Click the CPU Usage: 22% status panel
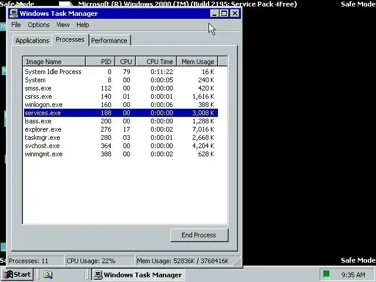 coord(100,261)
